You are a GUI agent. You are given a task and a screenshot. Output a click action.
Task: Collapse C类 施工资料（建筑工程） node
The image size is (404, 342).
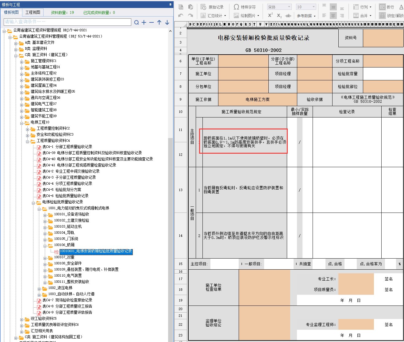tap(16, 56)
